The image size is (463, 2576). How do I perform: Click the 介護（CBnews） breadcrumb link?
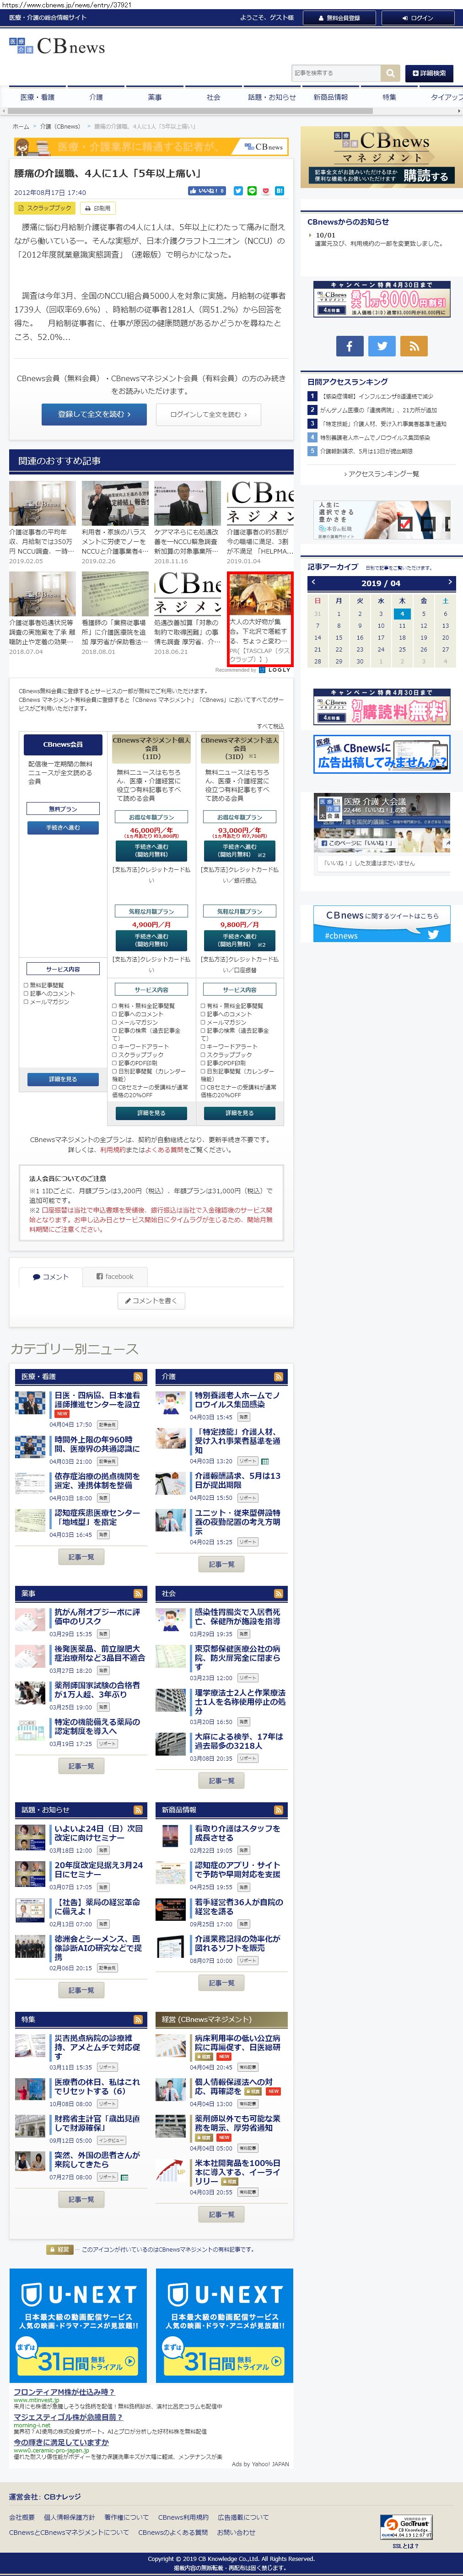(x=60, y=127)
